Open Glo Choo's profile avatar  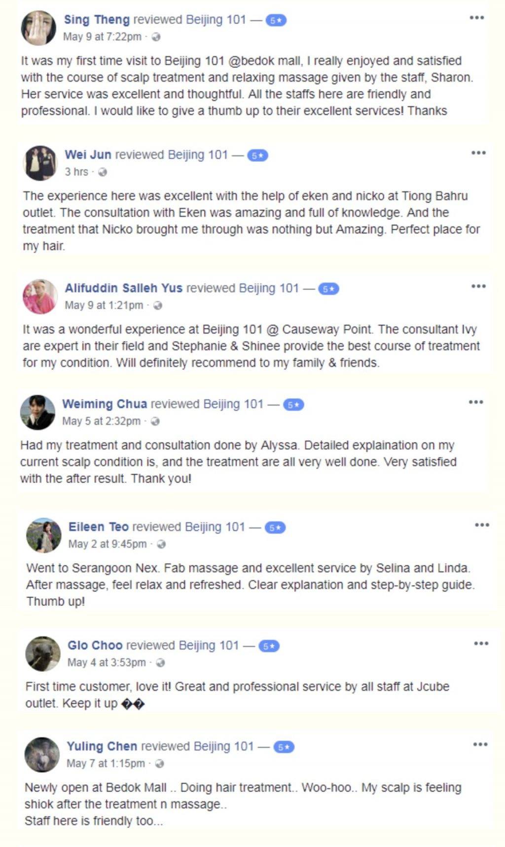coord(43,654)
